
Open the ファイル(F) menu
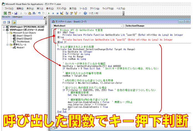[9, 9]
